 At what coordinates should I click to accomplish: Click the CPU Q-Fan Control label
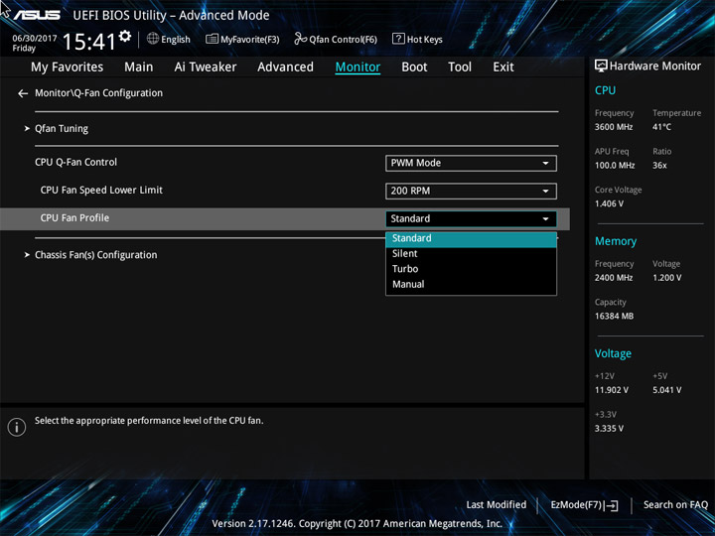coord(75,162)
